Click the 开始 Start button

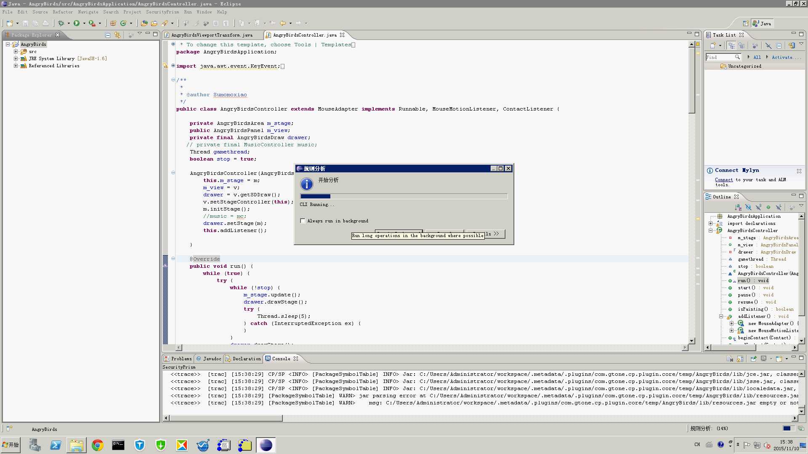click(11, 445)
